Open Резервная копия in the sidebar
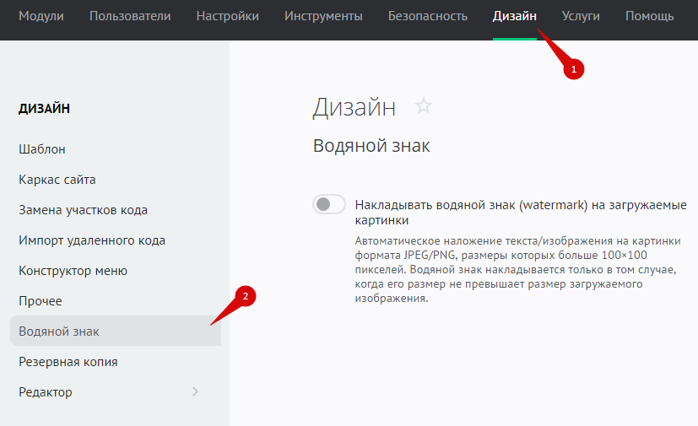Image resolution: width=698 pixels, height=426 pixels. click(x=68, y=362)
